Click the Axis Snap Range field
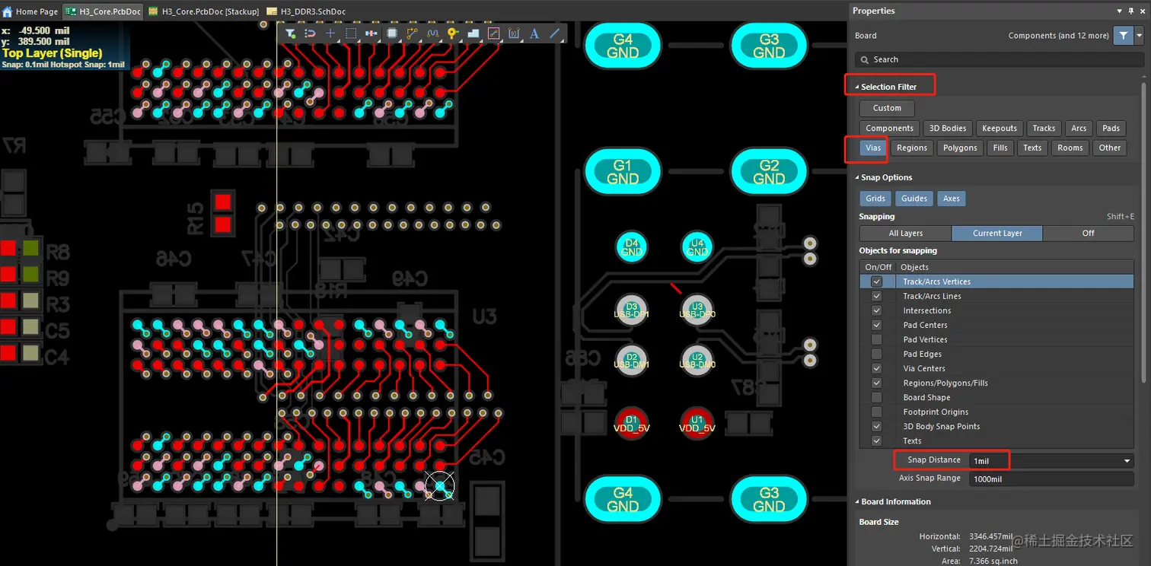 [x=1051, y=479]
